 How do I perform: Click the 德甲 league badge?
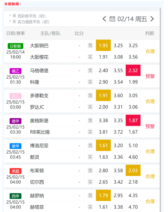click(15, 121)
